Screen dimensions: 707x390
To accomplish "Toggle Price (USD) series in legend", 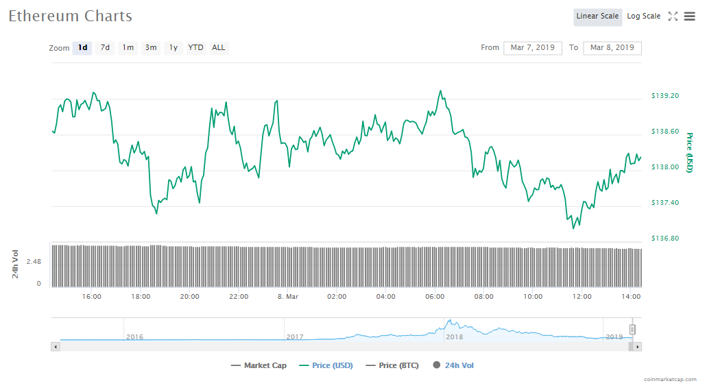I will [326, 365].
